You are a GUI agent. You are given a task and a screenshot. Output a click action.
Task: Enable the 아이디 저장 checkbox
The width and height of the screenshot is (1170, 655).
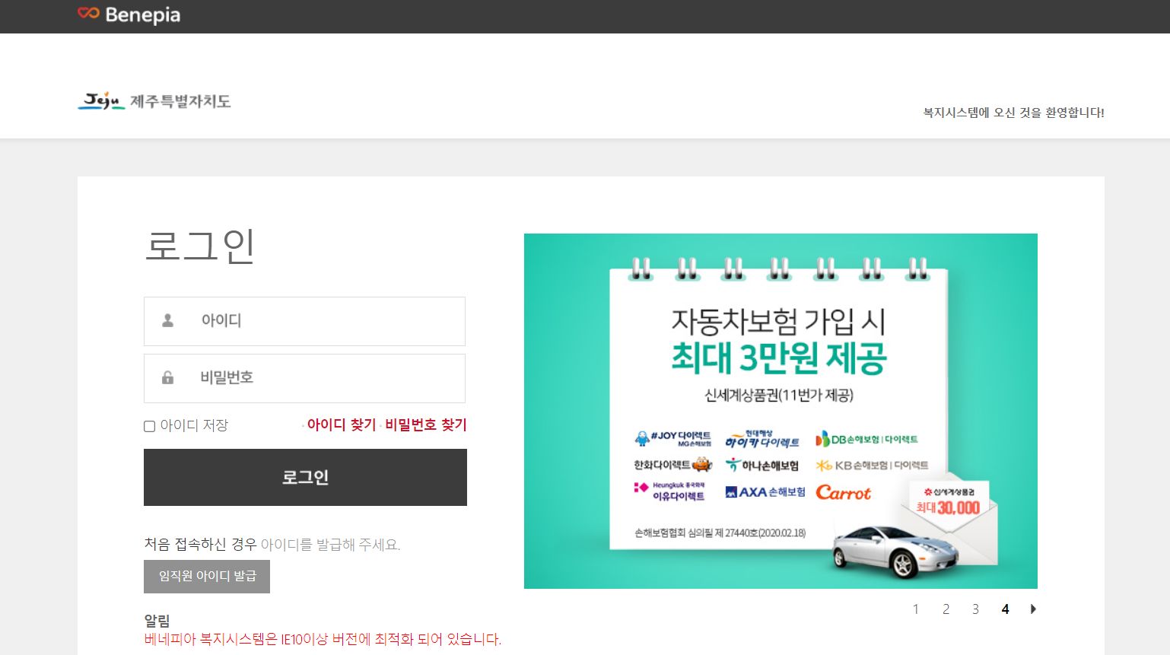pyautogui.click(x=149, y=426)
